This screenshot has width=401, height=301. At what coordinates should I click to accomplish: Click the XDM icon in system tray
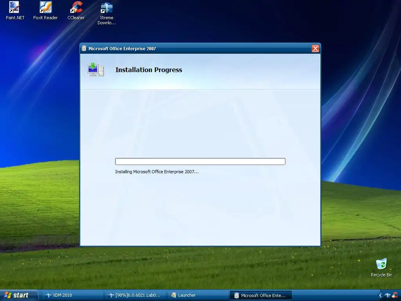[388, 296]
